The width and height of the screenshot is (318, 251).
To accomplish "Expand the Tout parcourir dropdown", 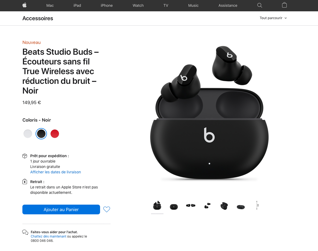I will tap(273, 18).
